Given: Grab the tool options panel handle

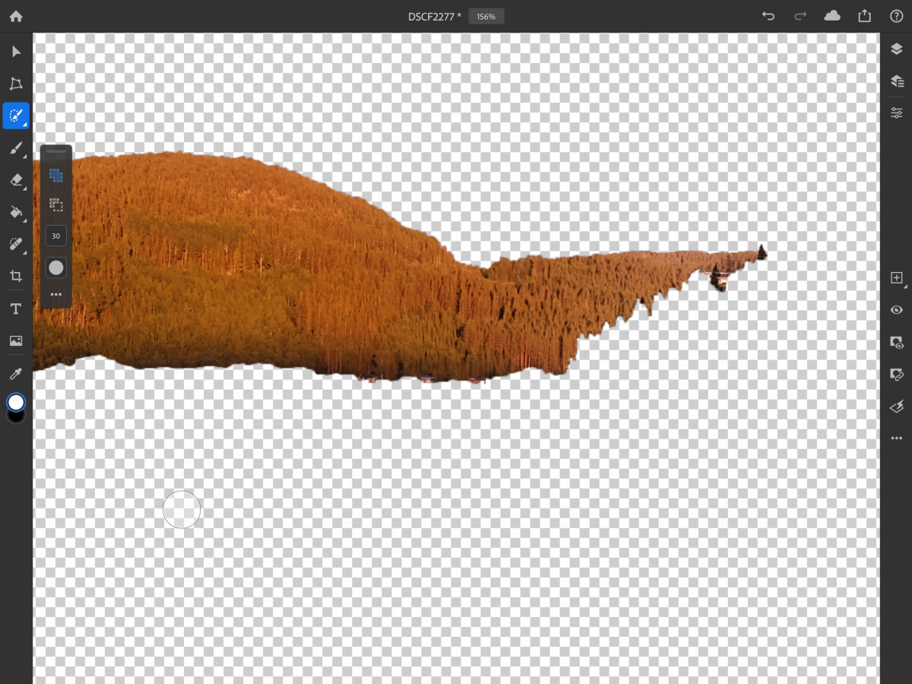Looking at the screenshot, I should [56, 152].
